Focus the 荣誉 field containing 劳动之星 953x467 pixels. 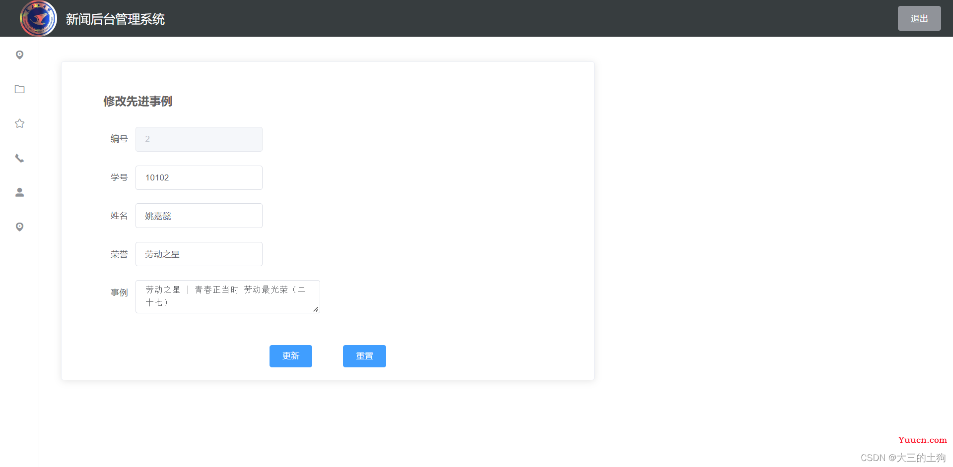199,254
